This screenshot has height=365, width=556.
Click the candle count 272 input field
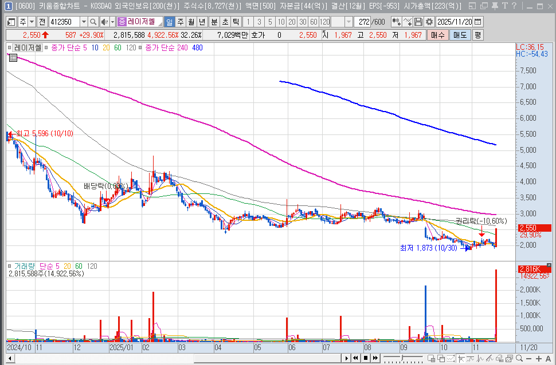tap(362, 22)
